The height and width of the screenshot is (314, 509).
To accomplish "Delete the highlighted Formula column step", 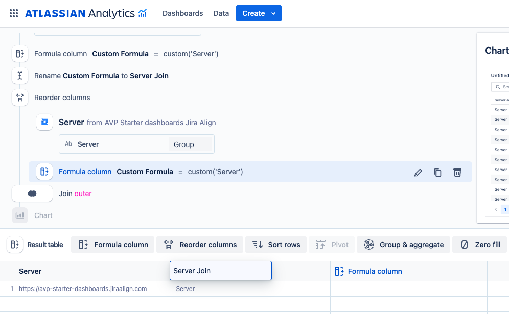I will [x=457, y=172].
